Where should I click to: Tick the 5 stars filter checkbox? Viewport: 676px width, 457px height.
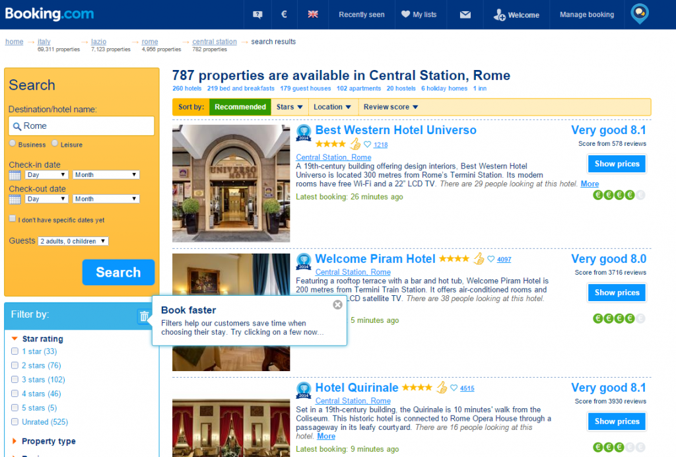(15, 408)
